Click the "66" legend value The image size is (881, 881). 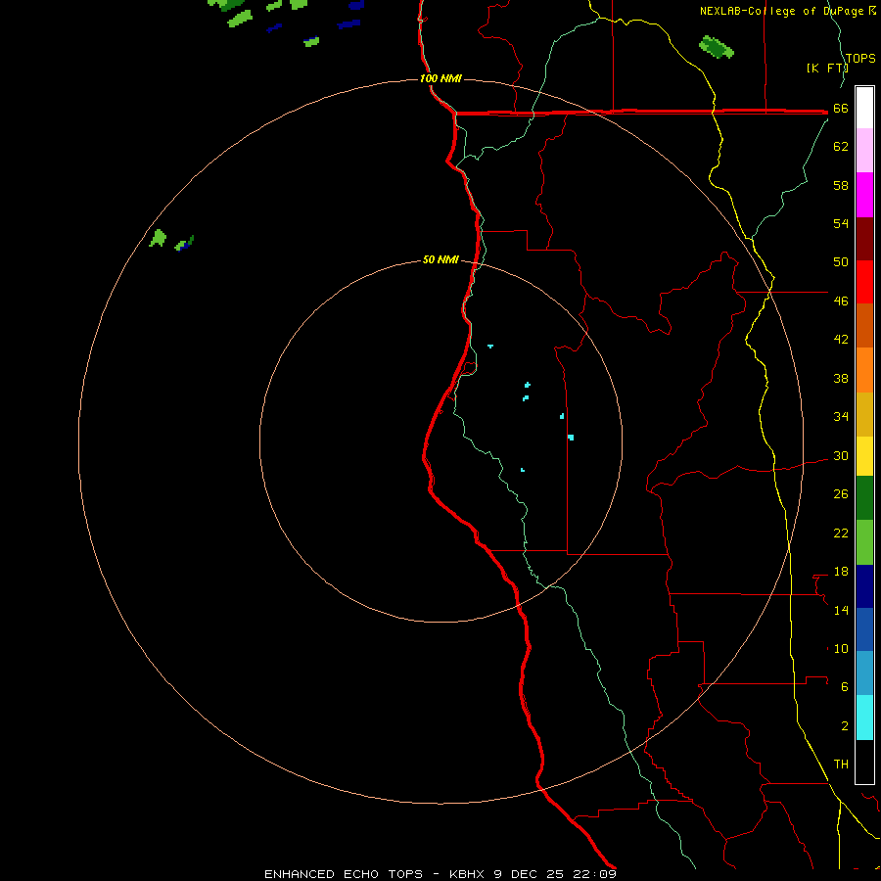coord(841,109)
